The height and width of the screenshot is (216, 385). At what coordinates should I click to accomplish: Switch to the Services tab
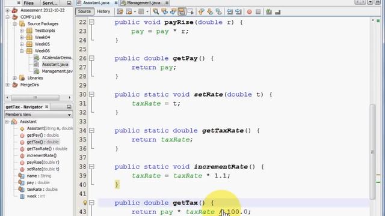point(49,3)
